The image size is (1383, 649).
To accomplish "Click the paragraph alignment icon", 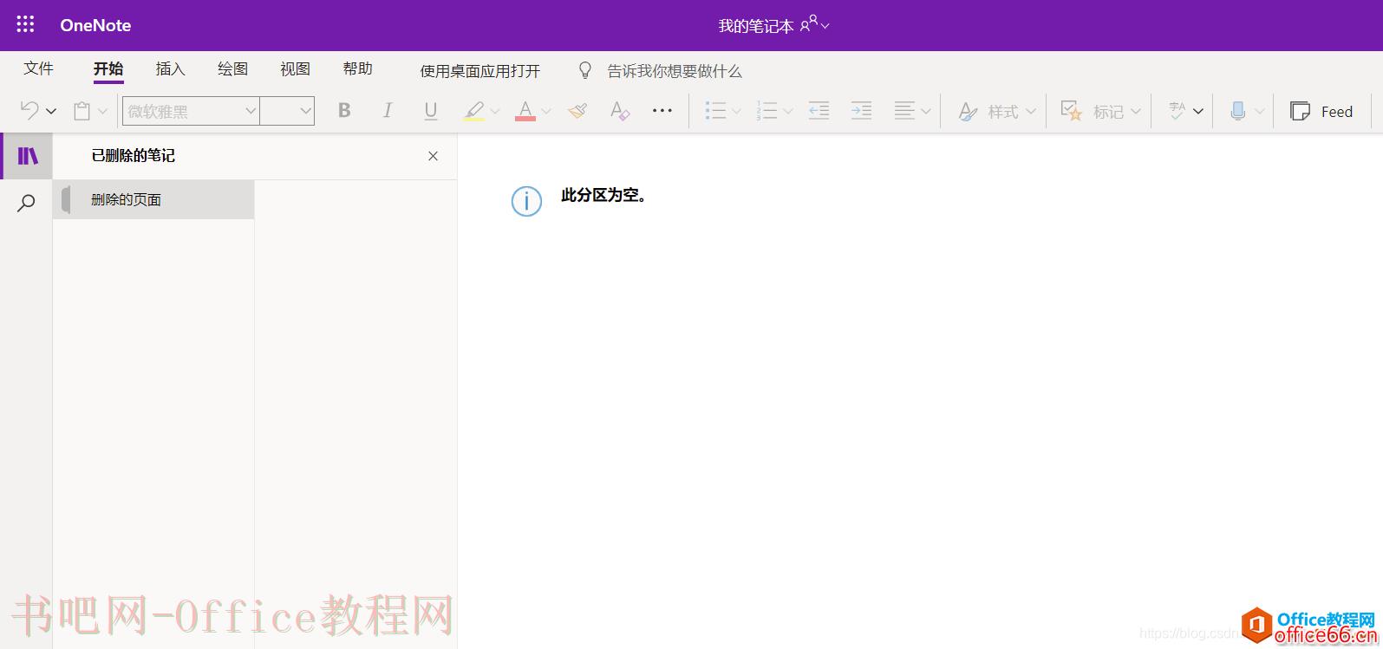I will pos(904,111).
